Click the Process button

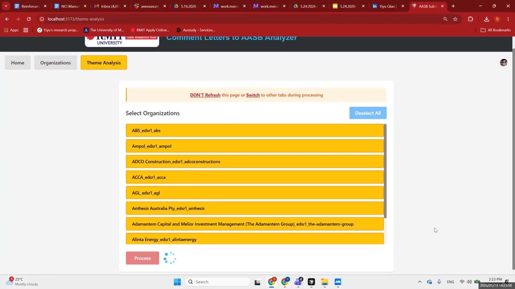142,258
